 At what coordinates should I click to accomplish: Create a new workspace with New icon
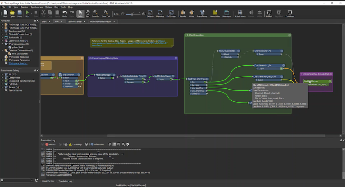click(5, 14)
